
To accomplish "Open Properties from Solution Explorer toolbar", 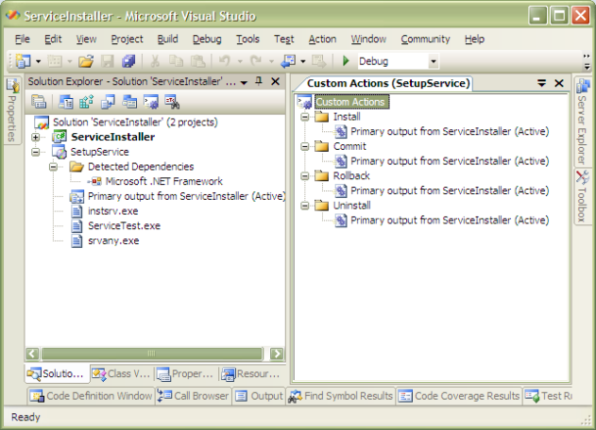I will click(39, 102).
